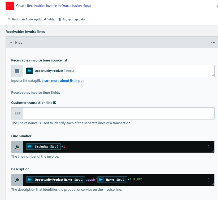Click the Oracle logo icon

[x=10, y=6]
